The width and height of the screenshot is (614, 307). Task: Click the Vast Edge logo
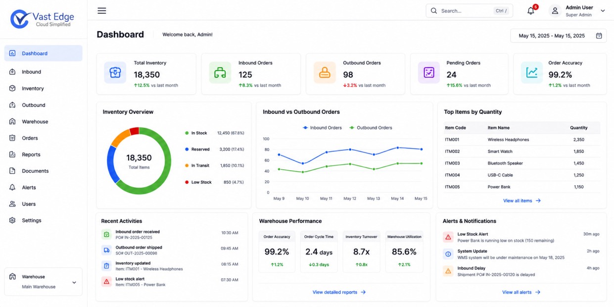coord(43,19)
